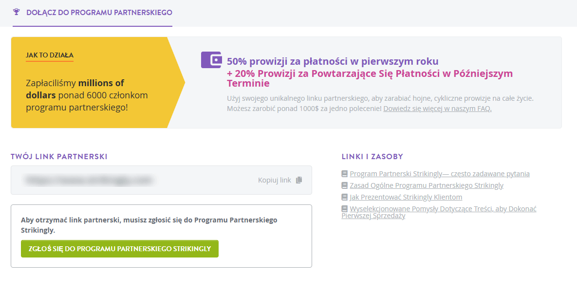Open Program Partnerski Strikingly często zadawane pytania
This screenshot has width=577, height=294.
click(440, 173)
